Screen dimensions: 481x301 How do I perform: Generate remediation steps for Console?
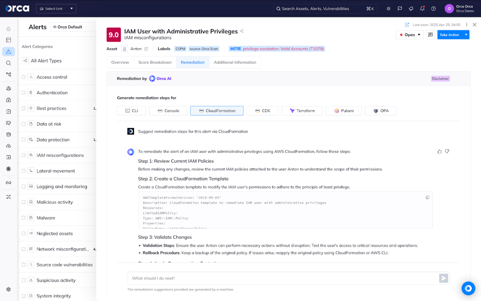point(168,111)
